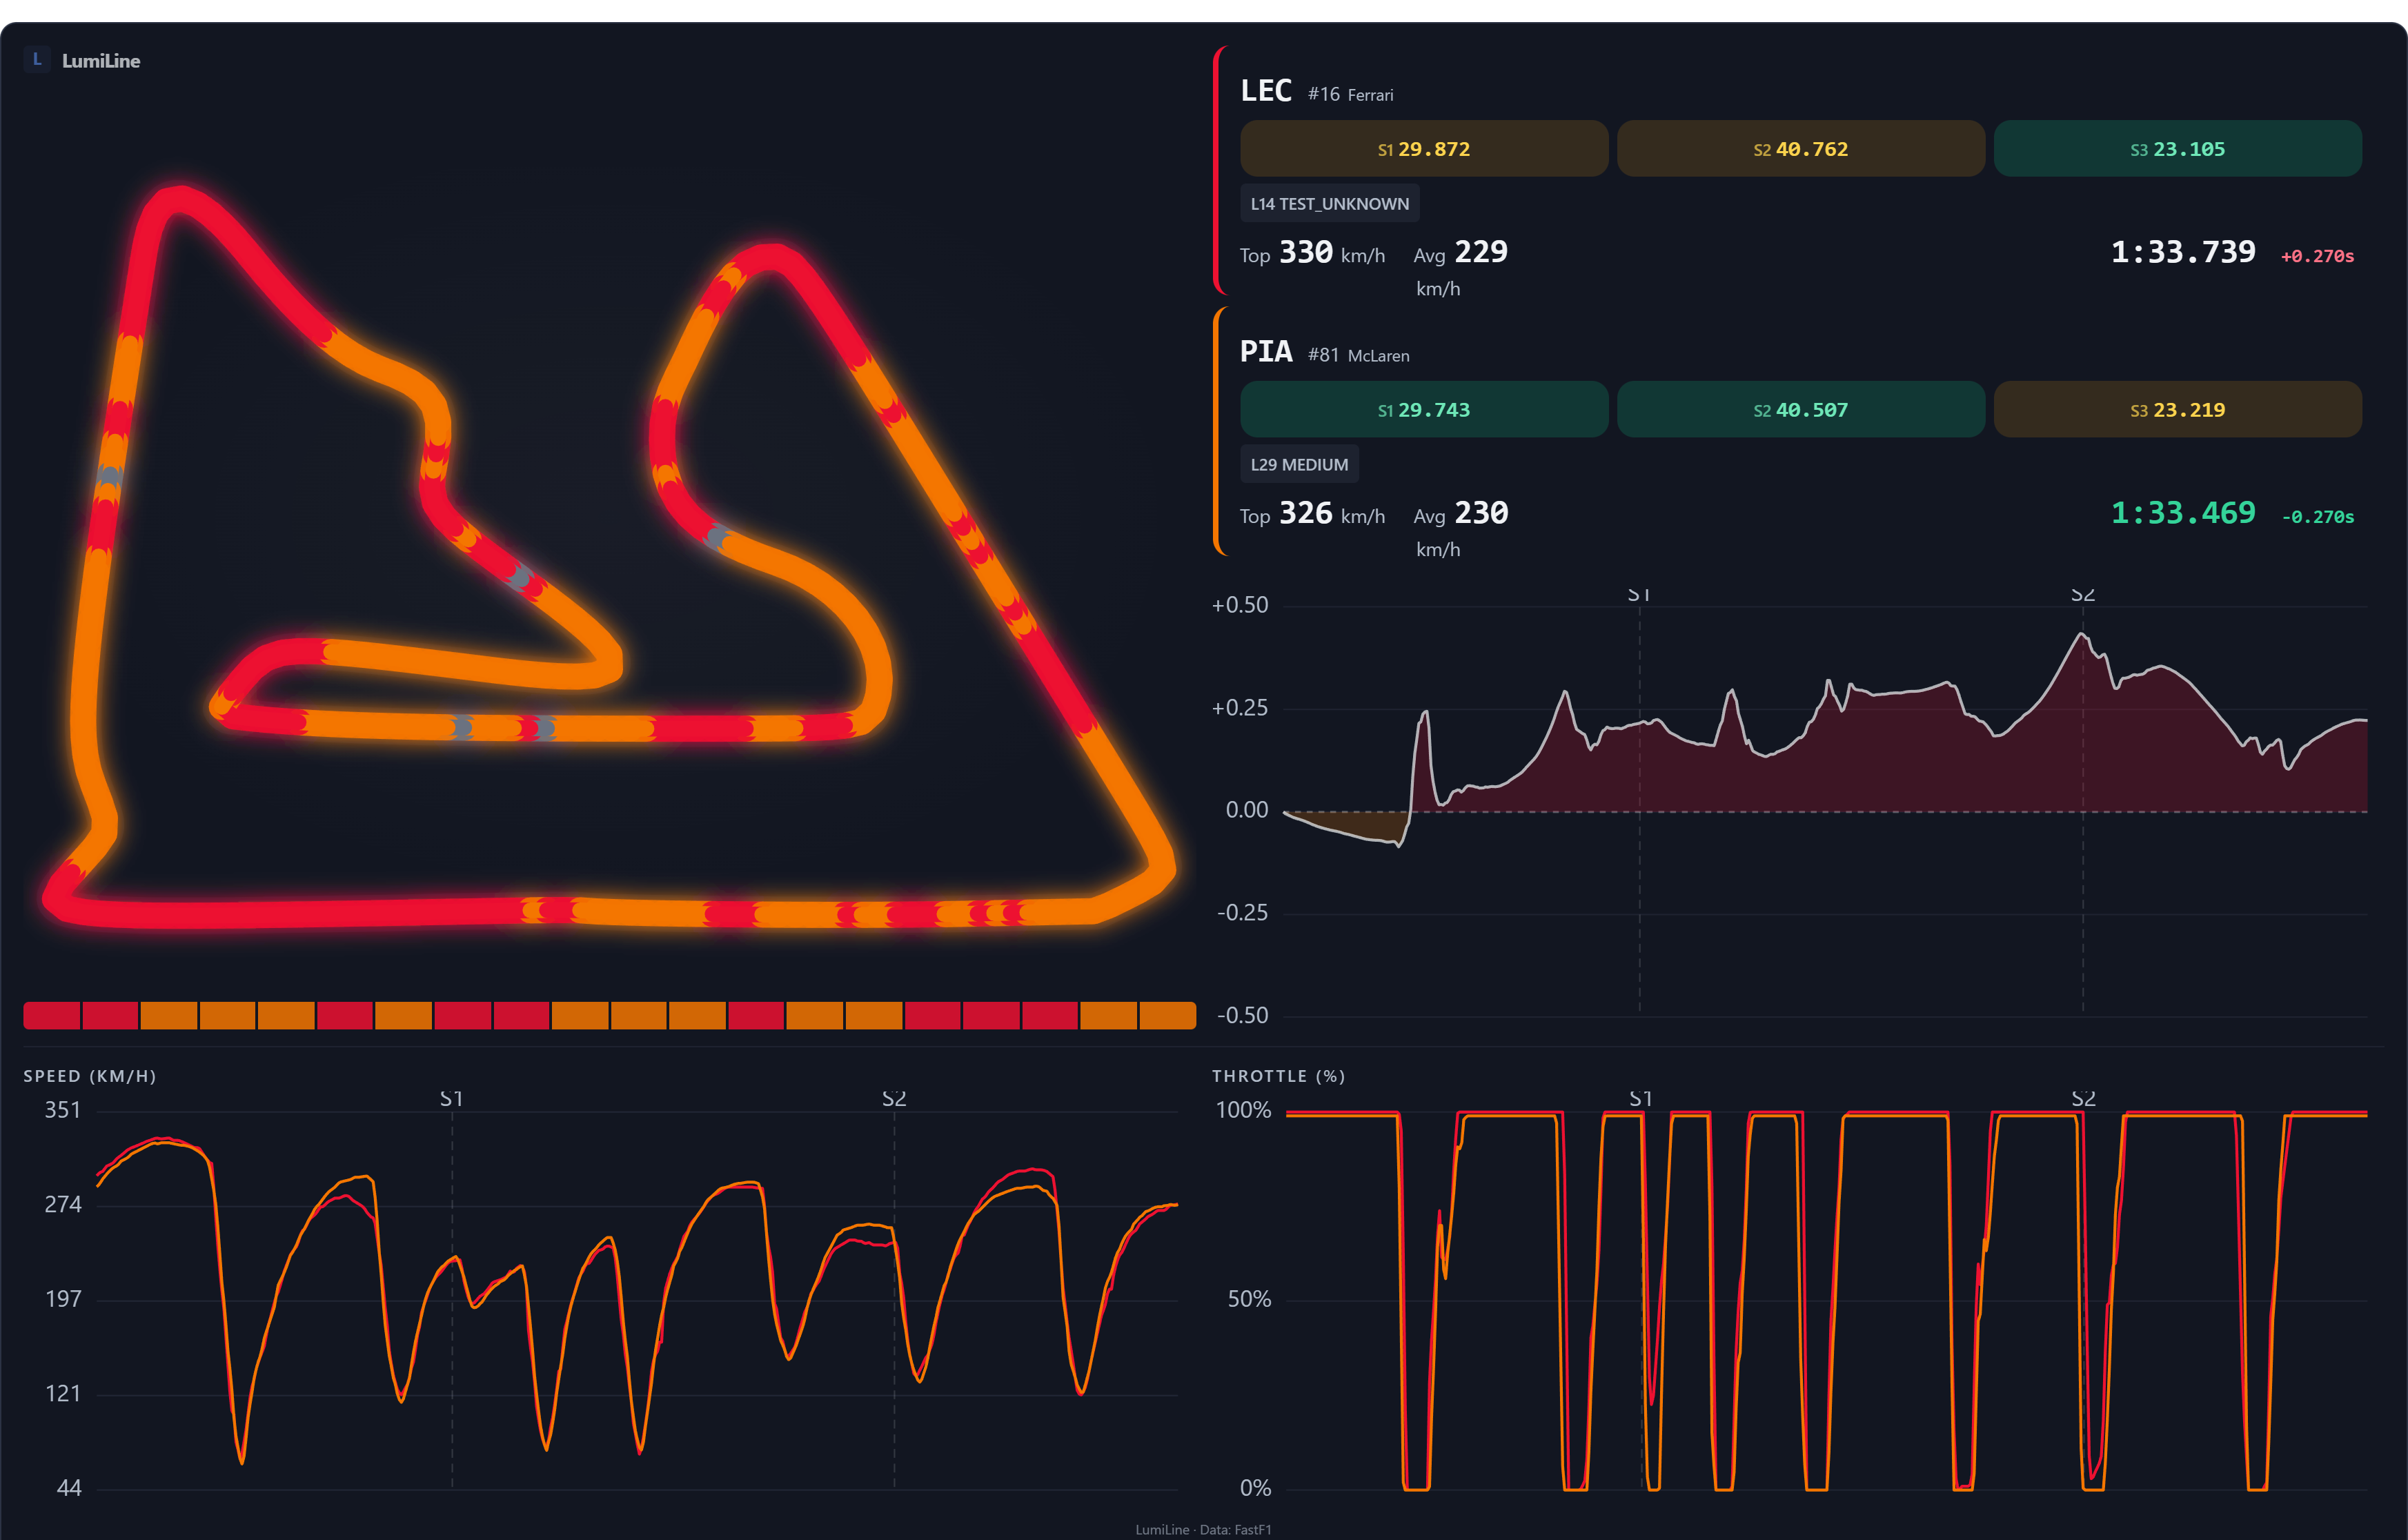Select PIA sector S1 29.743 chip
The width and height of the screenshot is (2408, 1540).
[1424, 410]
